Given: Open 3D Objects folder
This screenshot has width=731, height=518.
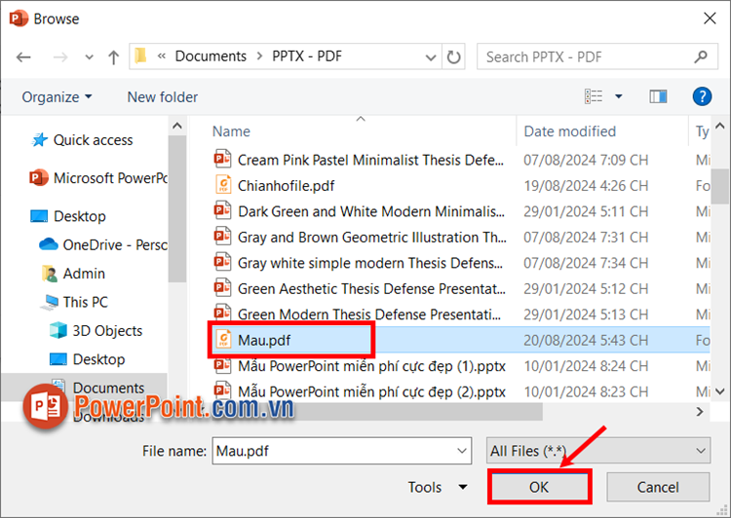Looking at the screenshot, I should click(96, 331).
